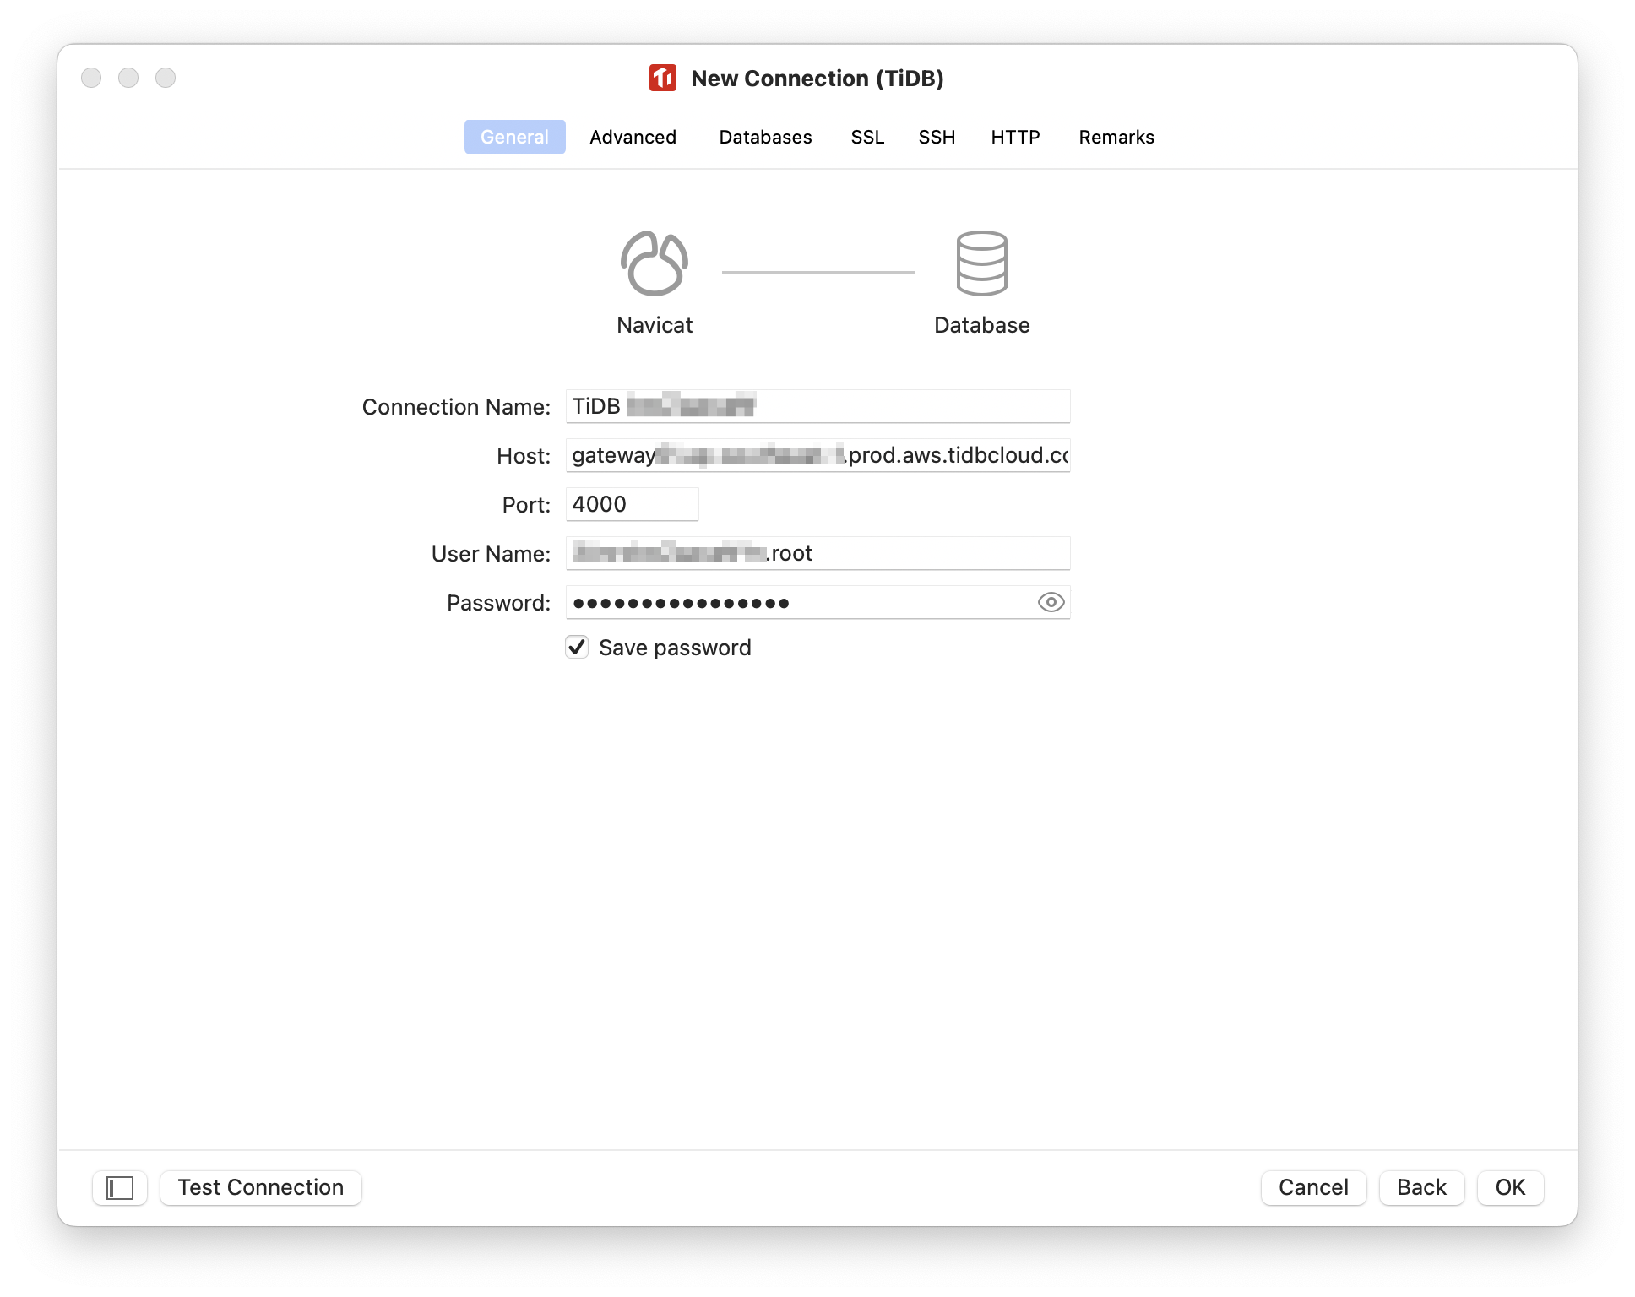This screenshot has width=1635, height=1297.
Task: Edit the Port number field
Action: (632, 504)
